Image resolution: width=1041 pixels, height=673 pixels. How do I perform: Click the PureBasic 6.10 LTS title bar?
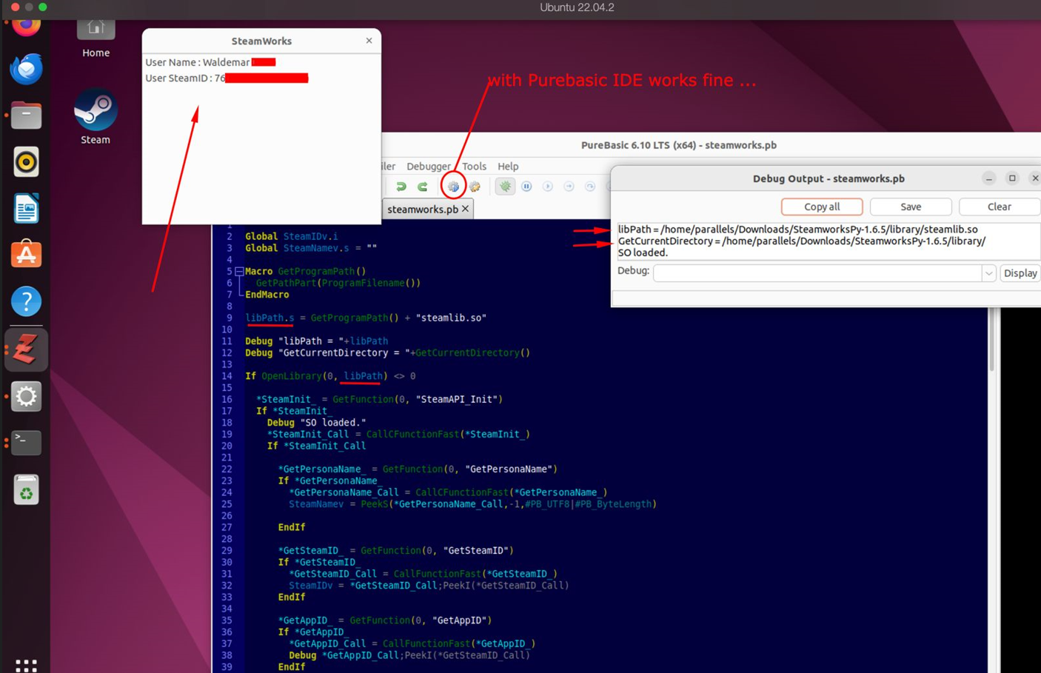click(x=678, y=145)
